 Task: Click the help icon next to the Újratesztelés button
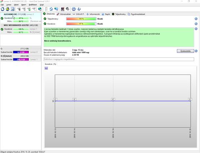coord(196,51)
